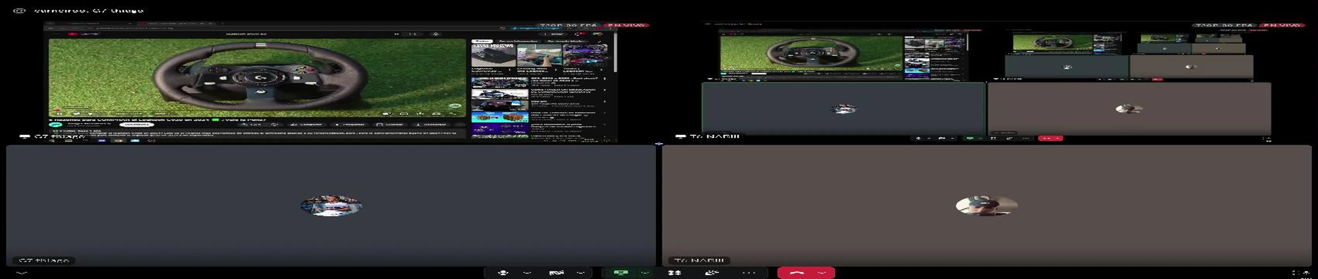Click the call title text at top-left
The width and height of the screenshot is (1318, 279).
89,10
